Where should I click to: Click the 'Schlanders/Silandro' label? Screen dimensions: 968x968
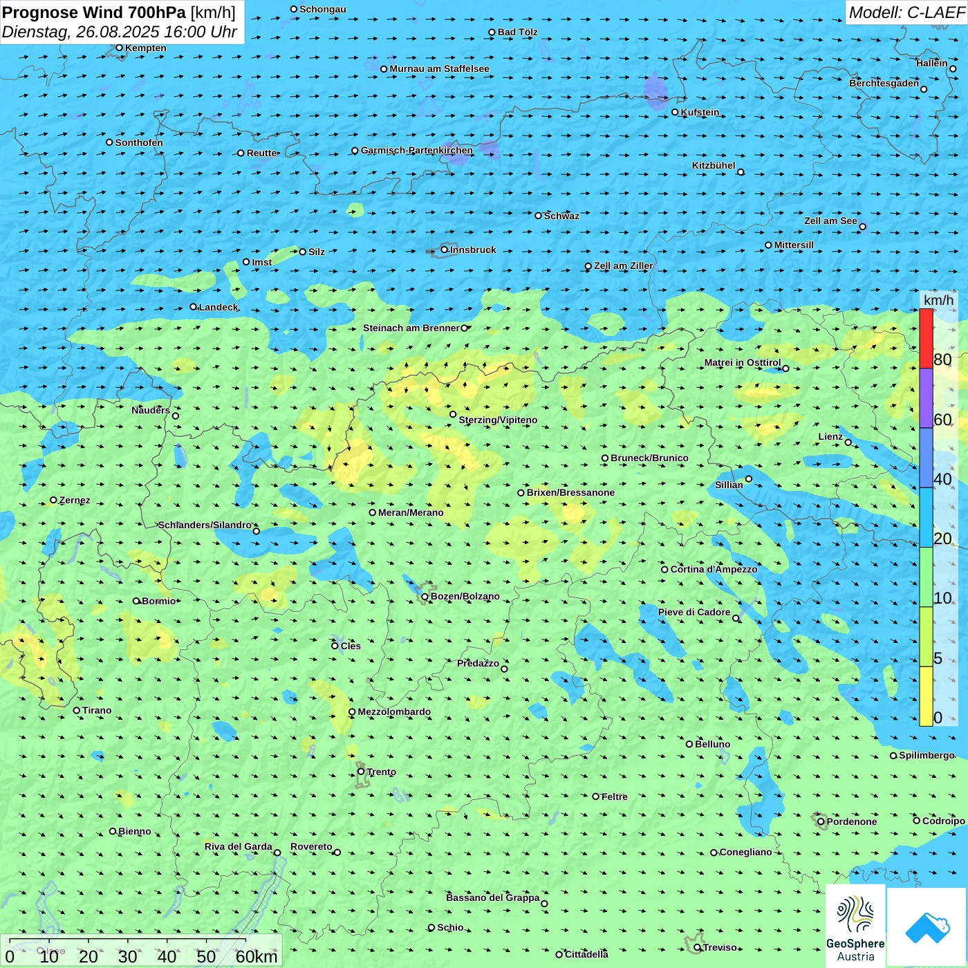205,525
